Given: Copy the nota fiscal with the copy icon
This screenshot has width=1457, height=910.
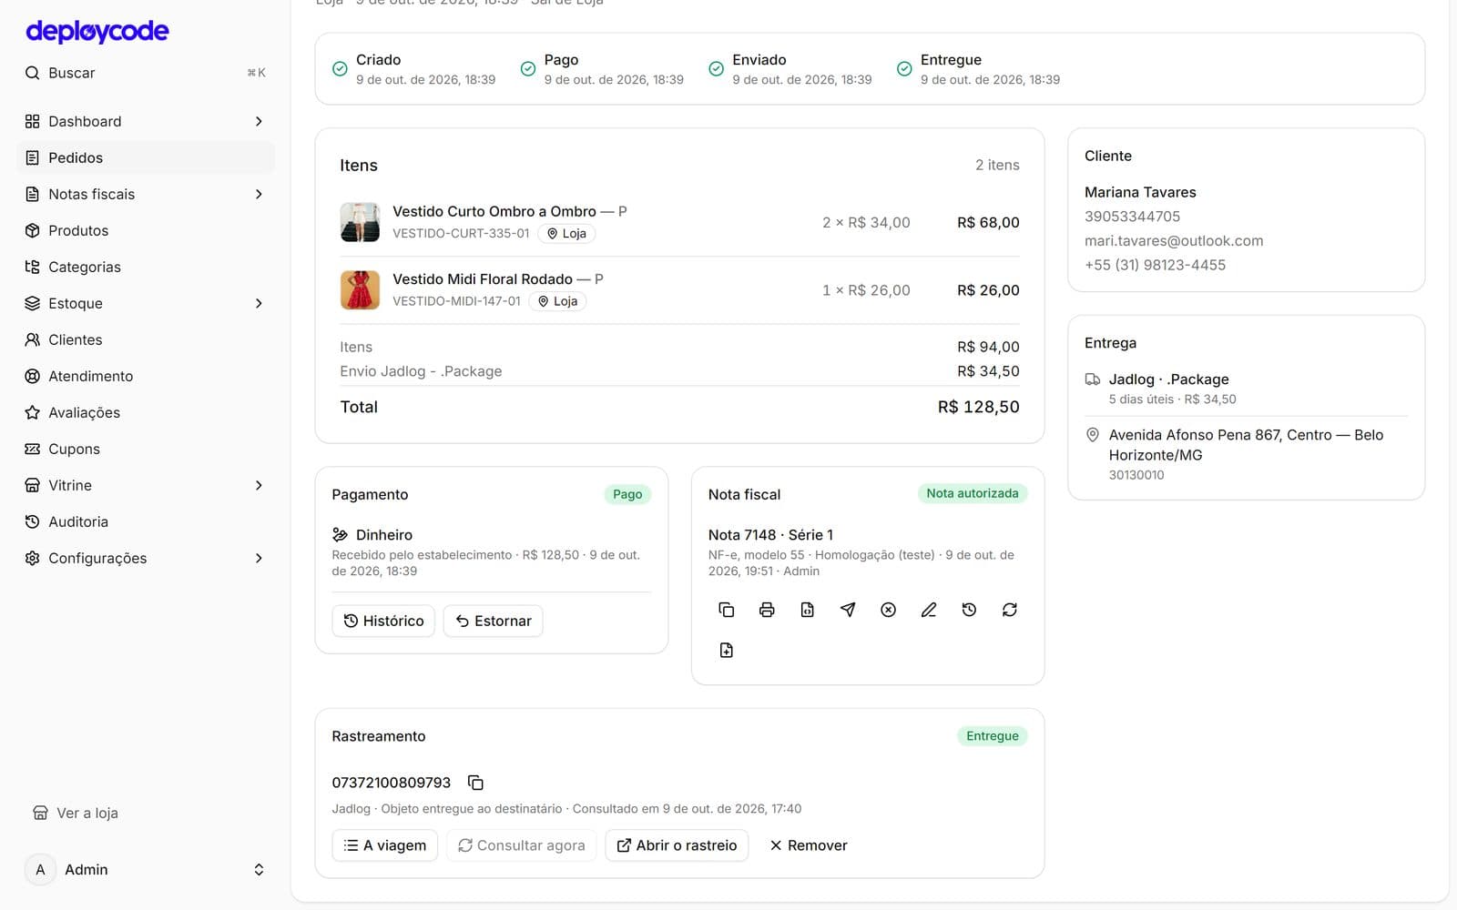Looking at the screenshot, I should [726, 610].
